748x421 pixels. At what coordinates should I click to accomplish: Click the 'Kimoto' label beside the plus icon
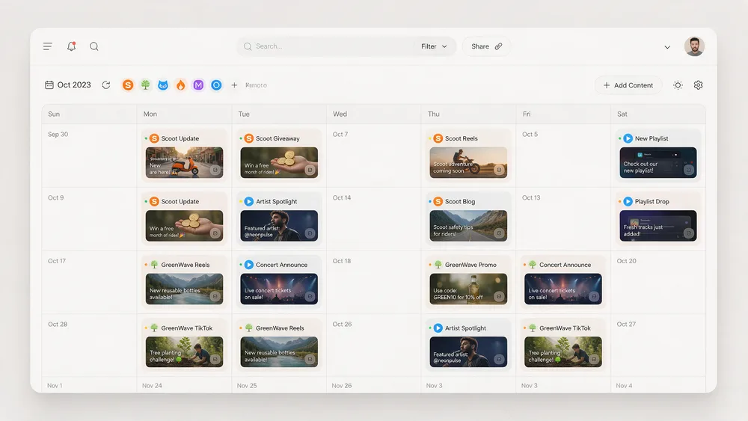[x=256, y=84]
